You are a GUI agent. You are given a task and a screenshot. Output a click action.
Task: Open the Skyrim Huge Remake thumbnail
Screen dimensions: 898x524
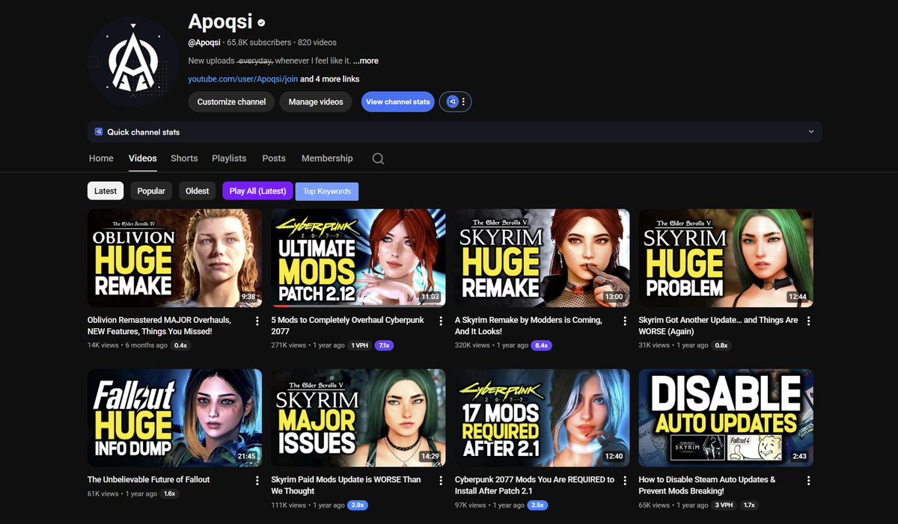543,258
